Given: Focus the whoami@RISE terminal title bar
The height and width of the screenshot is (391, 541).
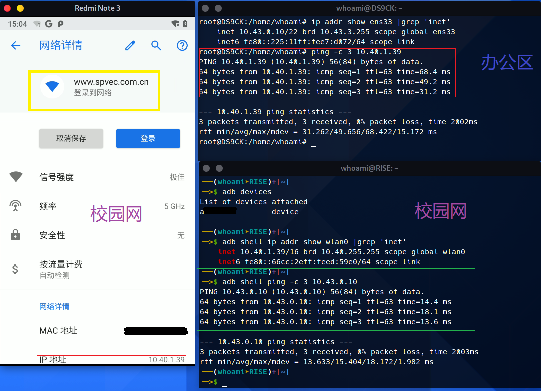Looking at the screenshot, I should point(369,168).
